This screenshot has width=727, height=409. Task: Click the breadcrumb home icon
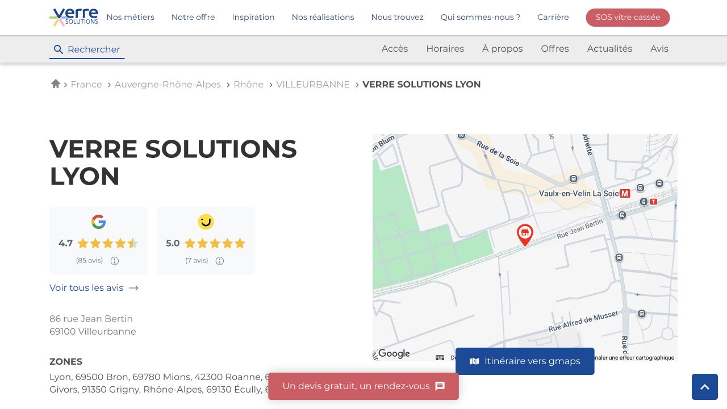56,84
